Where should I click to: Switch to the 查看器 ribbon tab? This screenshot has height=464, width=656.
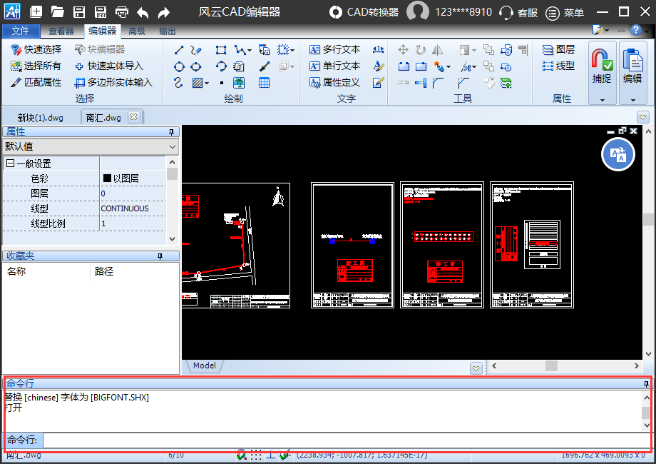click(x=61, y=31)
